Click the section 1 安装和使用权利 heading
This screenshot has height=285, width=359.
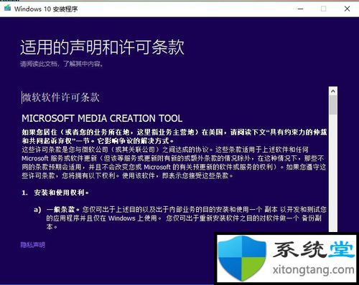pyautogui.click(x=55, y=193)
